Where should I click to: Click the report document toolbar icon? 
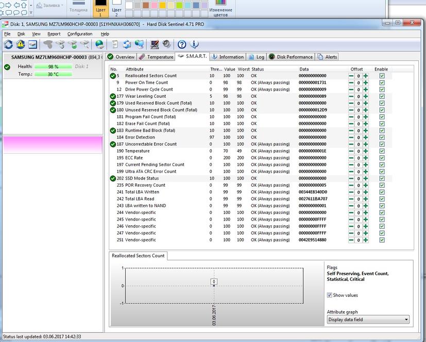(x=115, y=44)
